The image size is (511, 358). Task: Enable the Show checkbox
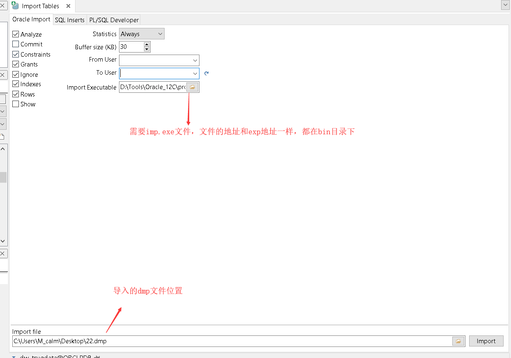(16, 104)
